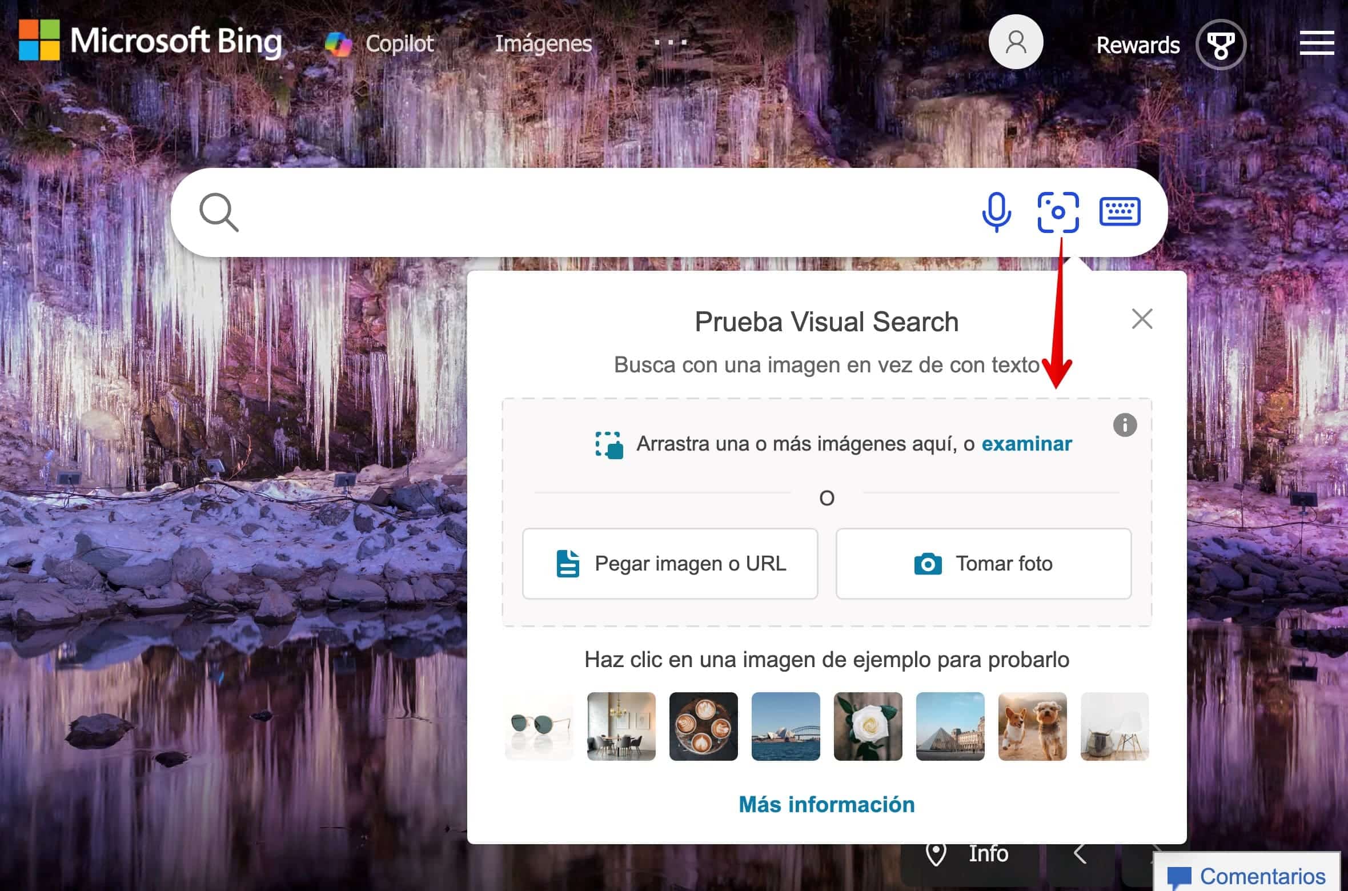This screenshot has width=1348, height=891.
Task: Click the examinar browse link
Action: click(1026, 444)
